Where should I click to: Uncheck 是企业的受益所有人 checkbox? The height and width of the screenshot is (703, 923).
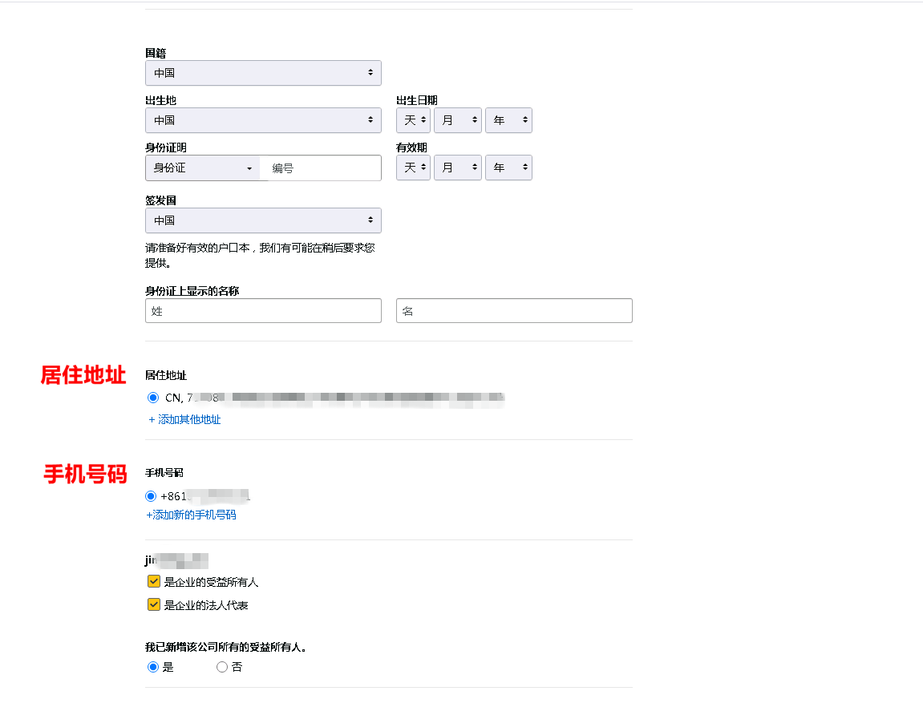tap(153, 580)
